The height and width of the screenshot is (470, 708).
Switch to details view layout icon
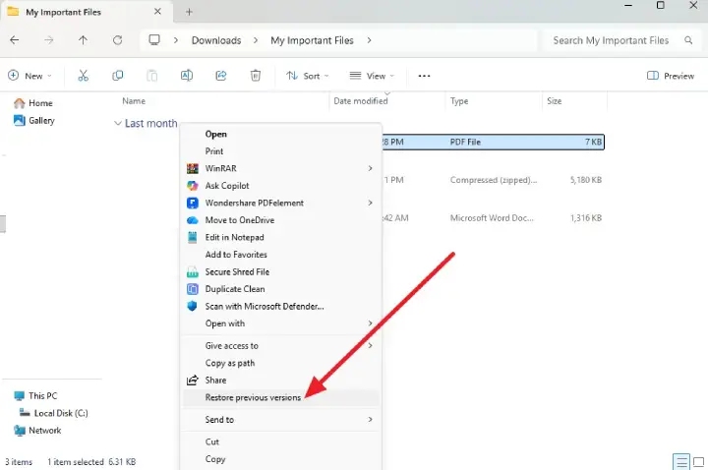coord(681,462)
